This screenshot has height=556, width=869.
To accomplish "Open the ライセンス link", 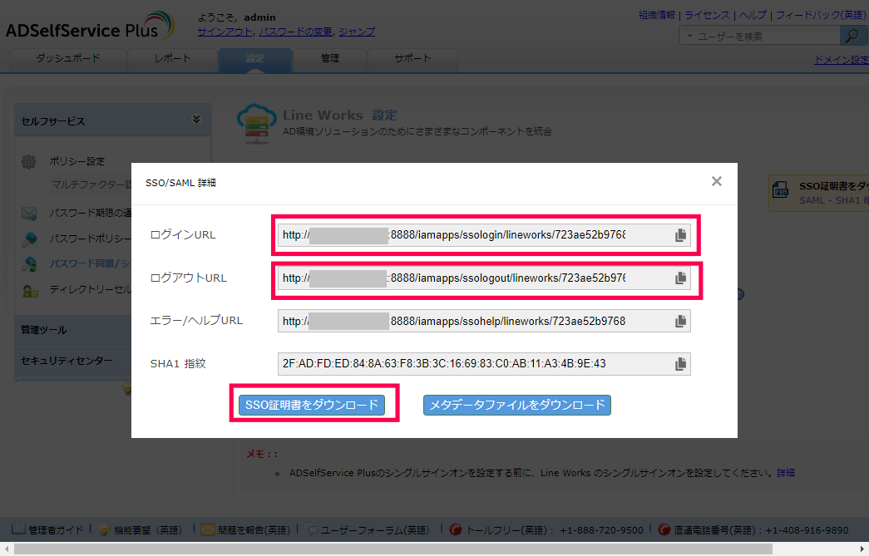I will [707, 15].
